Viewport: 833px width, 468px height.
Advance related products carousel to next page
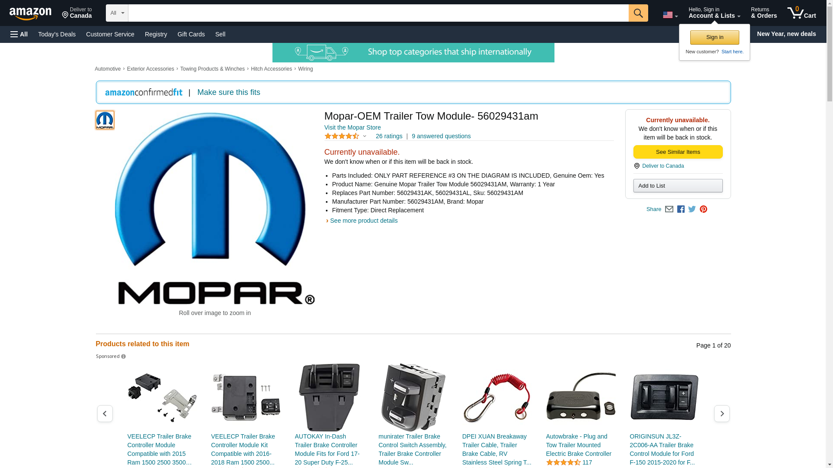point(721,414)
